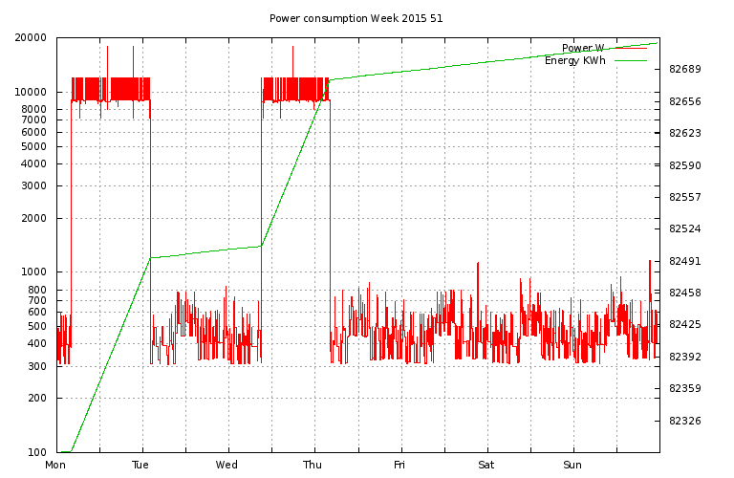This screenshot has width=734, height=478.
Task: Click the "700" left axis label
Action: 37,300
